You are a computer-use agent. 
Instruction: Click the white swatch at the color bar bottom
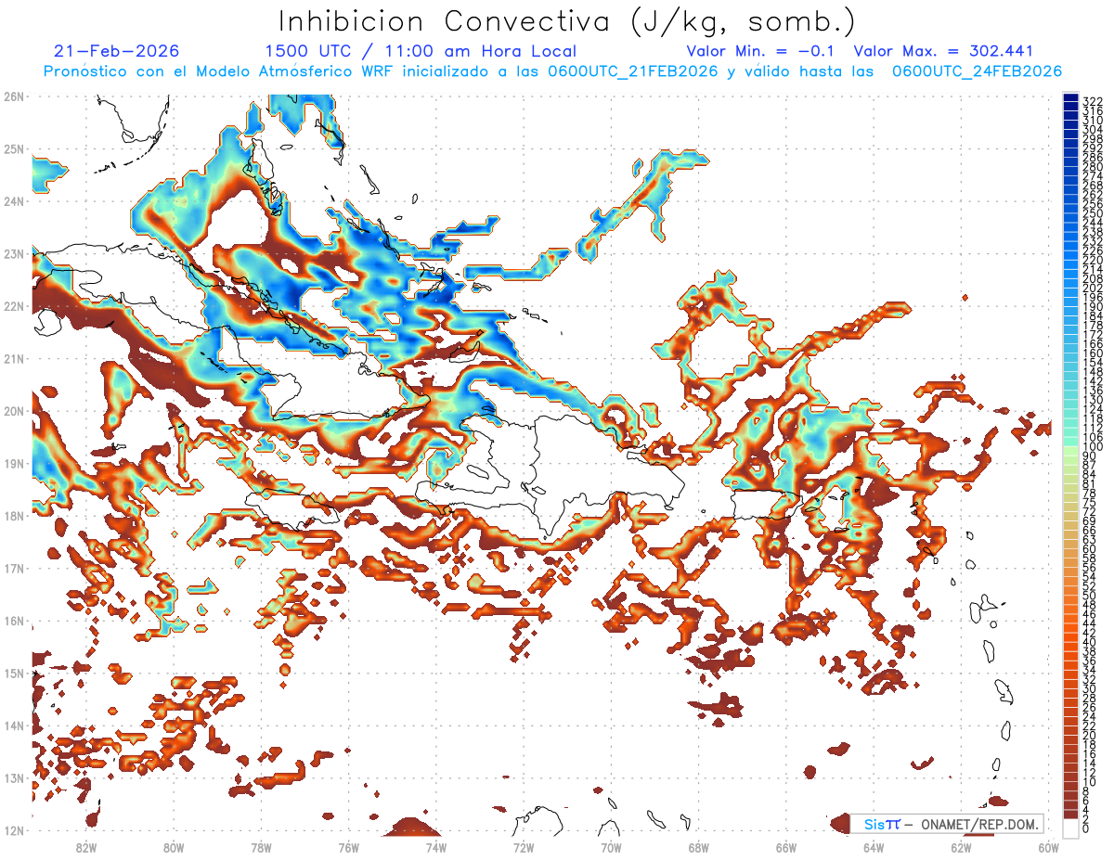pyautogui.click(x=1071, y=828)
